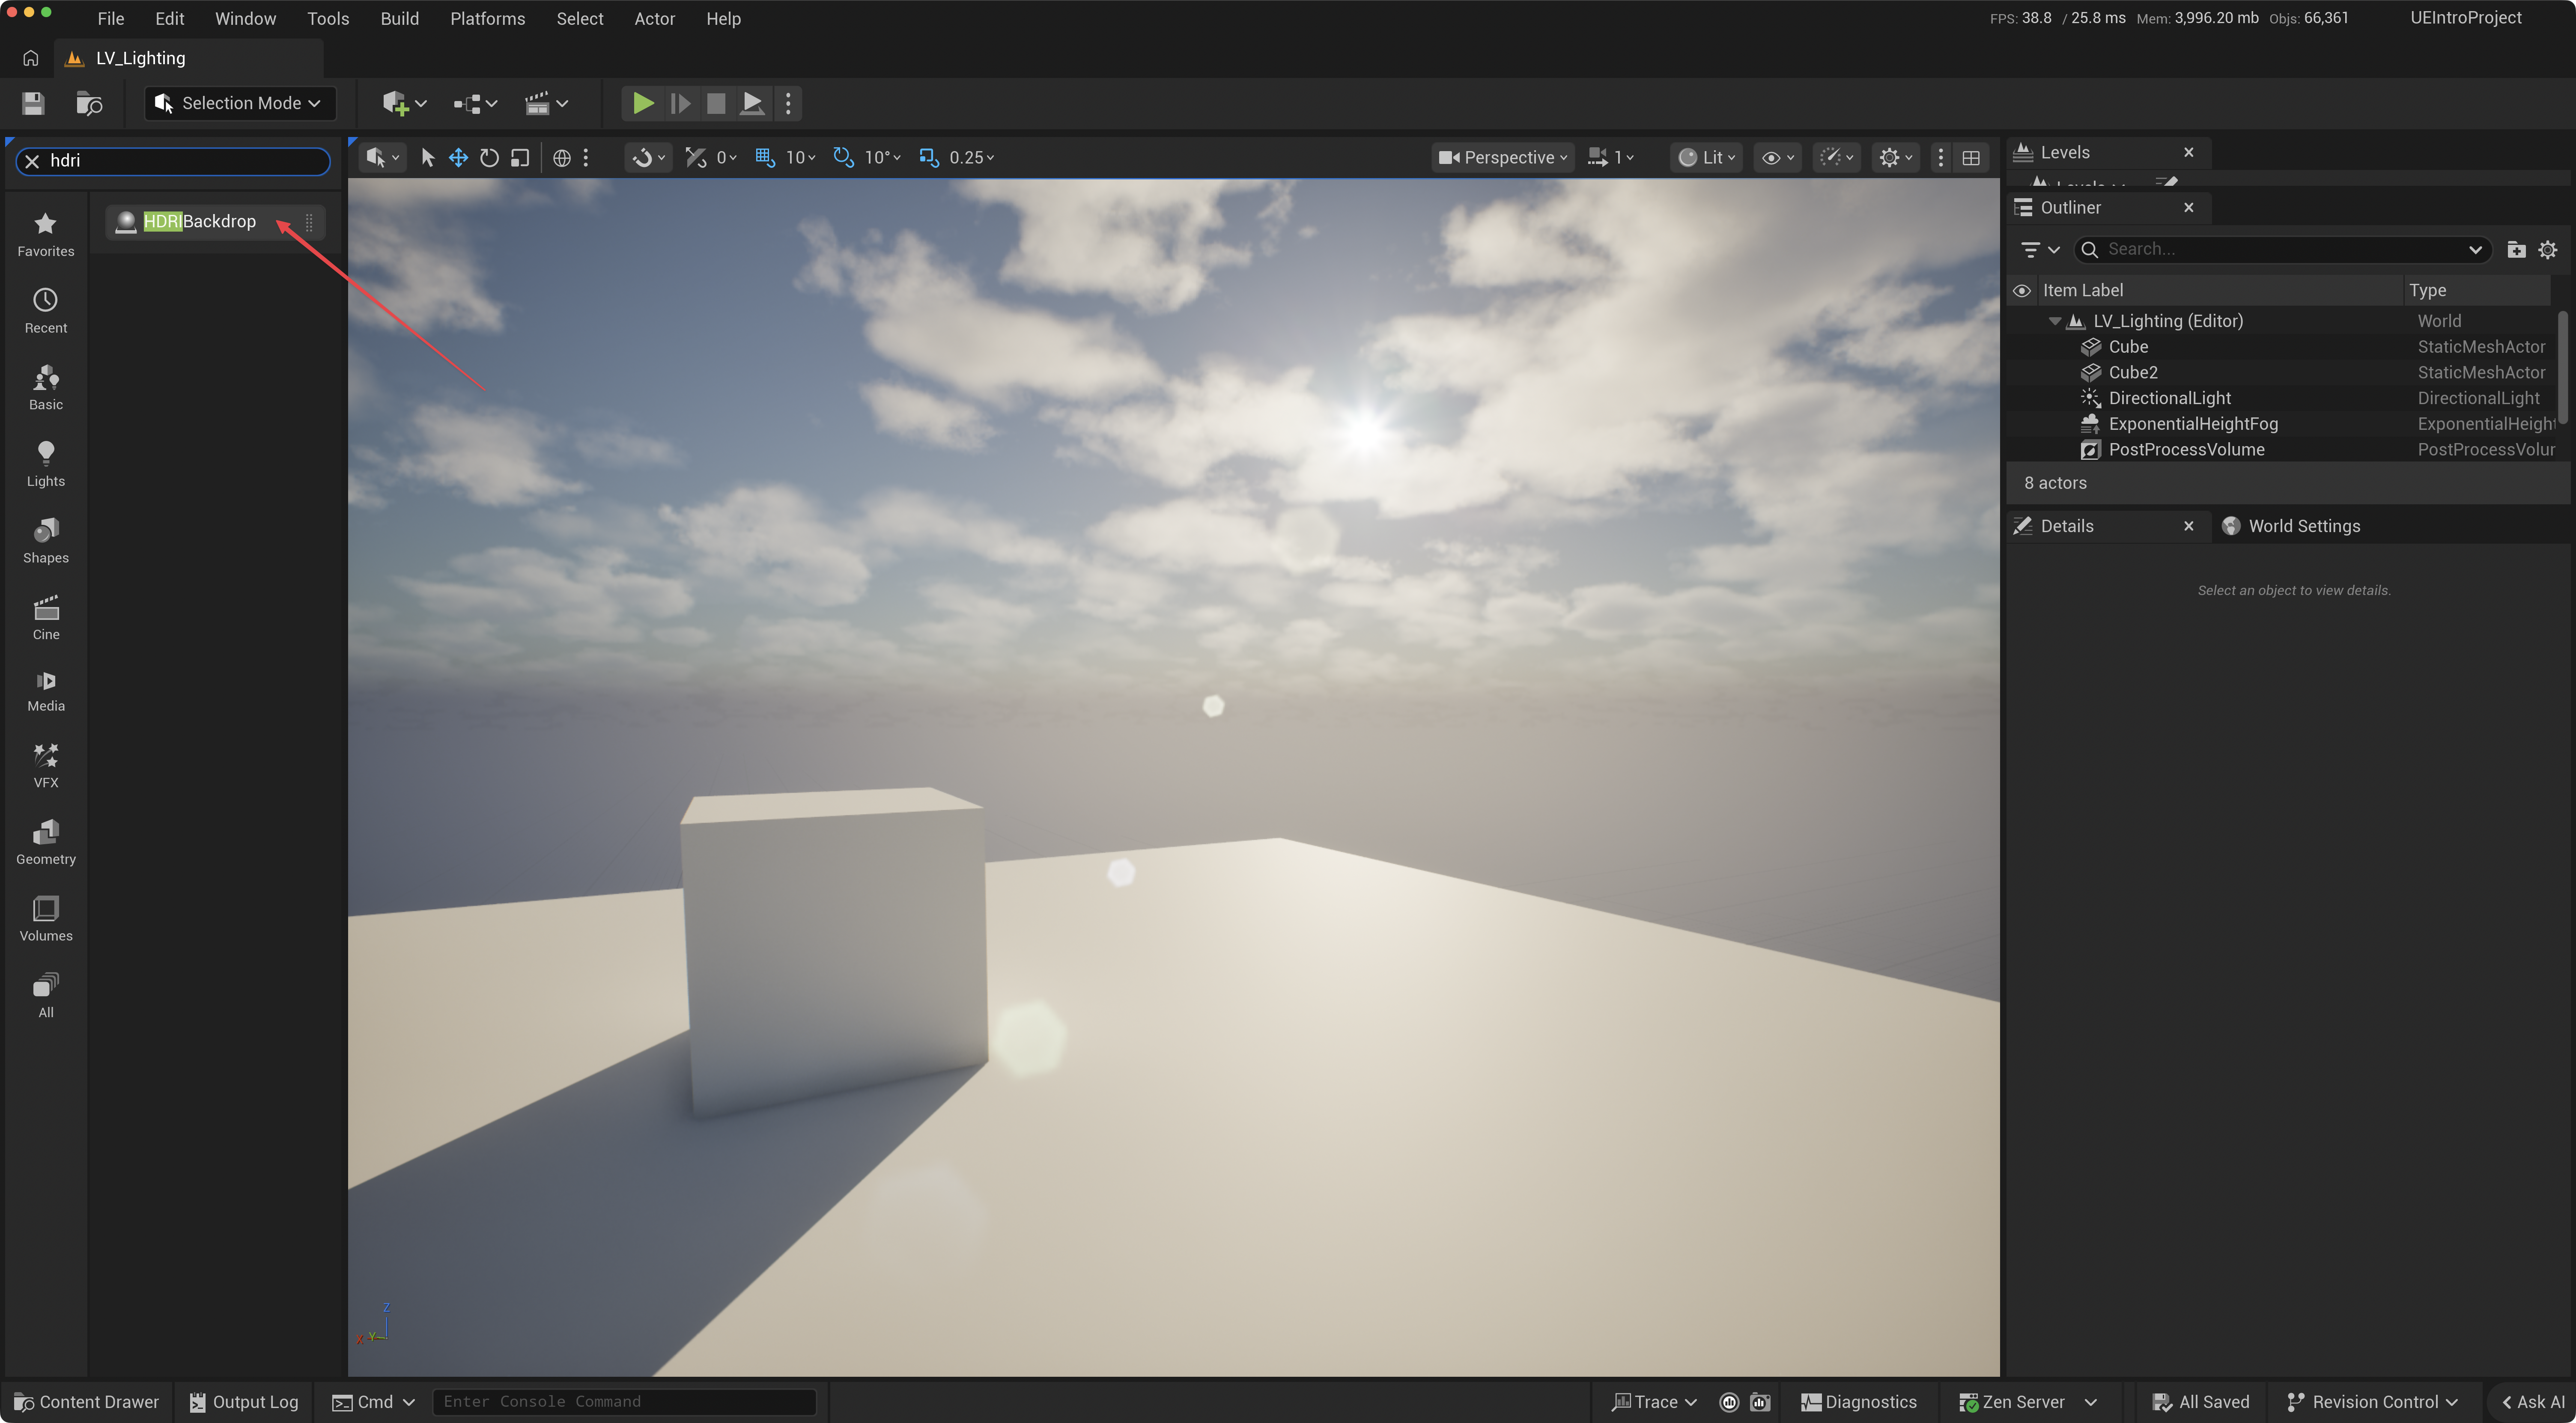2576x1423 pixels.
Task: Open the Blueprints toolbar dropdown icon
Action: click(475, 103)
